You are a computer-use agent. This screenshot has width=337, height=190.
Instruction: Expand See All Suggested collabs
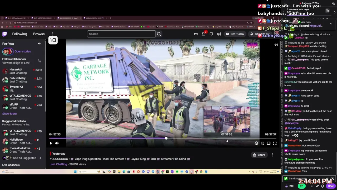[x=22, y=158]
